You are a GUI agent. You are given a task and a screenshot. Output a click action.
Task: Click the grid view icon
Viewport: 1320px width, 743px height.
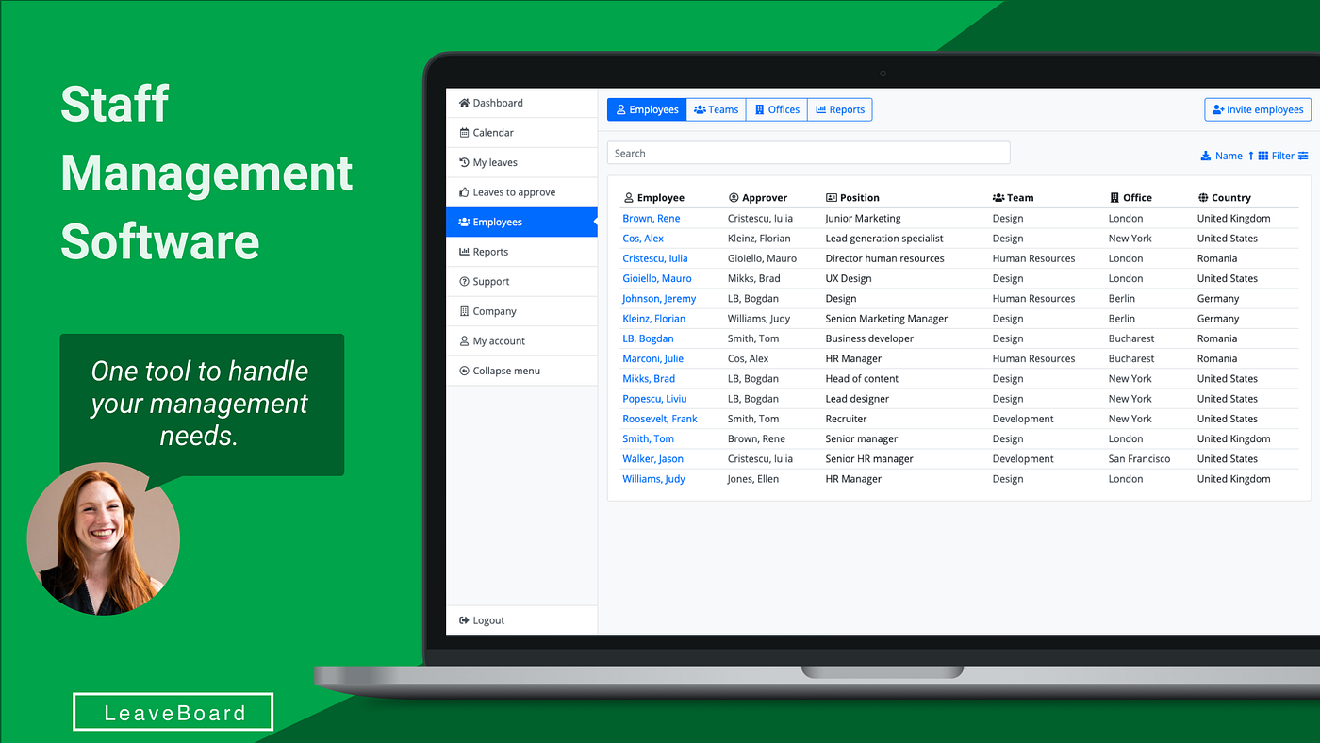pos(1263,156)
